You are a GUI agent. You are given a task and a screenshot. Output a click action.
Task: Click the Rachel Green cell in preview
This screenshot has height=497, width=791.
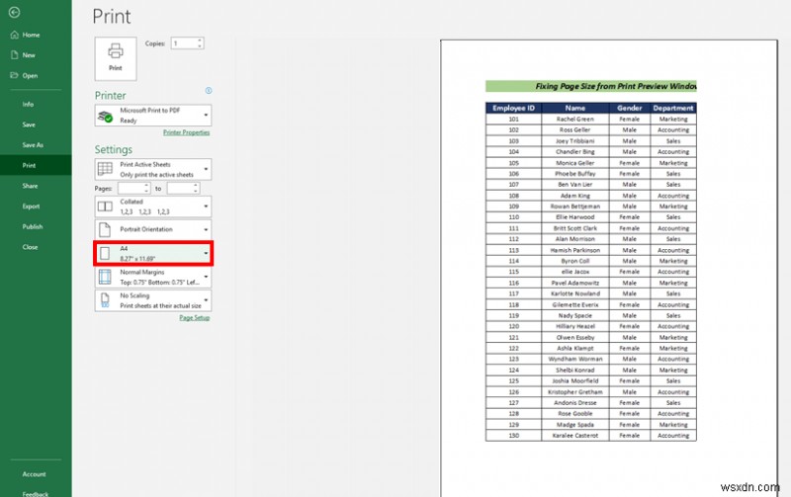pyautogui.click(x=575, y=119)
